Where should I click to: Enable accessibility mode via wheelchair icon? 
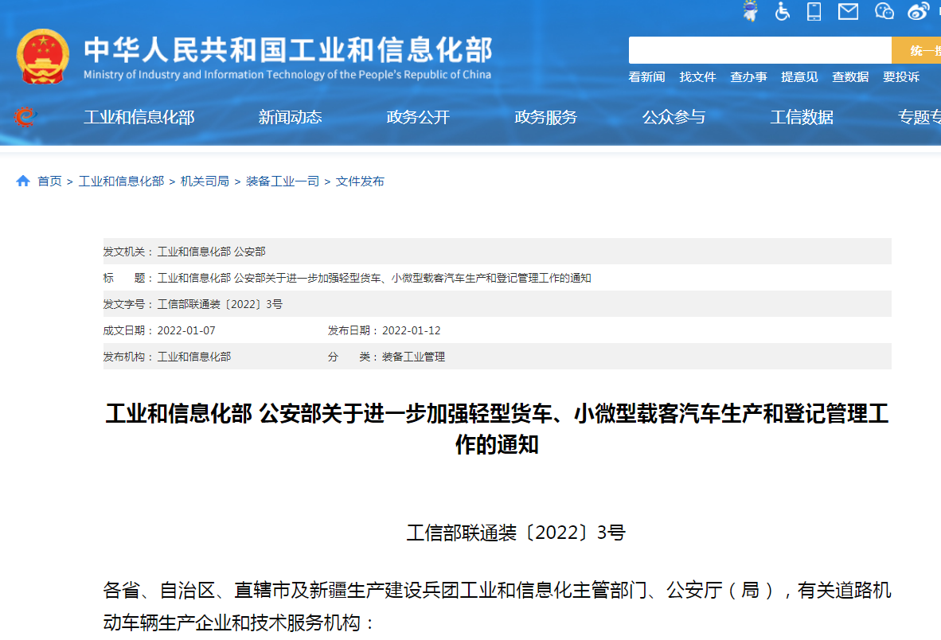[x=782, y=11]
